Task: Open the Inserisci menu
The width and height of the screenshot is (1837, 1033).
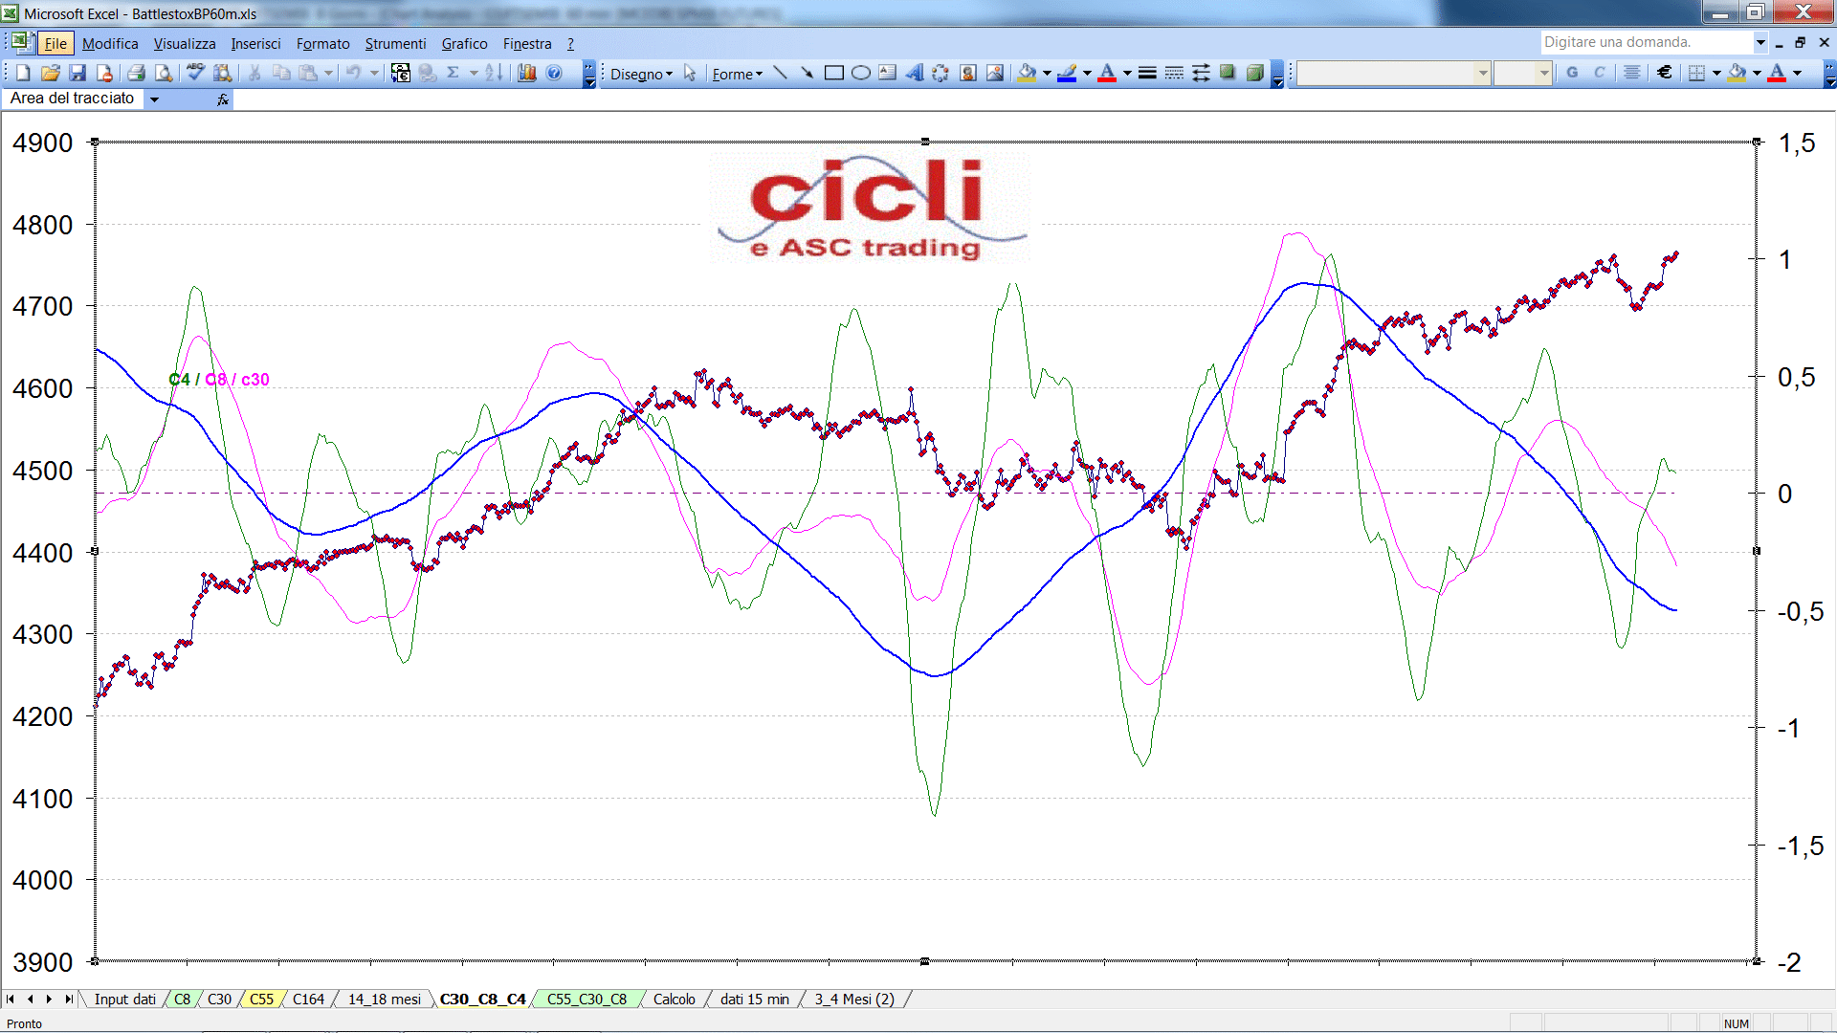Action: coord(255,44)
